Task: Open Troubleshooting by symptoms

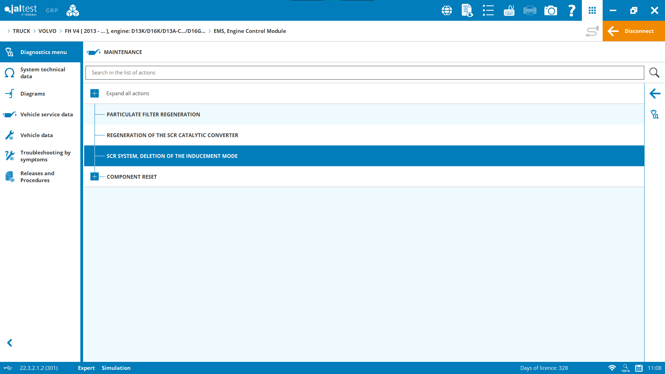Action: (x=40, y=156)
